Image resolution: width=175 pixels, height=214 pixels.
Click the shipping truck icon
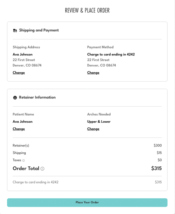click(x=15, y=30)
